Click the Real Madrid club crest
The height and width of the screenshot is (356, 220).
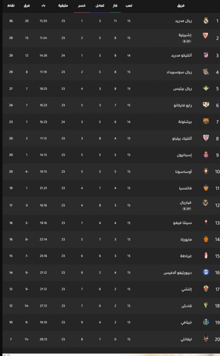206,21
